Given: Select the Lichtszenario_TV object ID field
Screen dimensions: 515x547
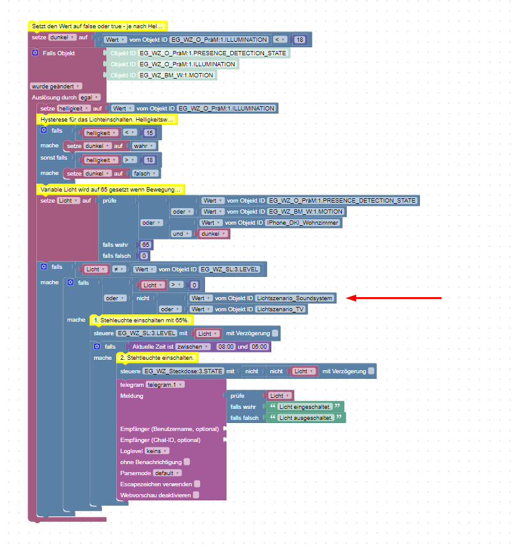Looking at the screenshot, I should coord(280,309).
